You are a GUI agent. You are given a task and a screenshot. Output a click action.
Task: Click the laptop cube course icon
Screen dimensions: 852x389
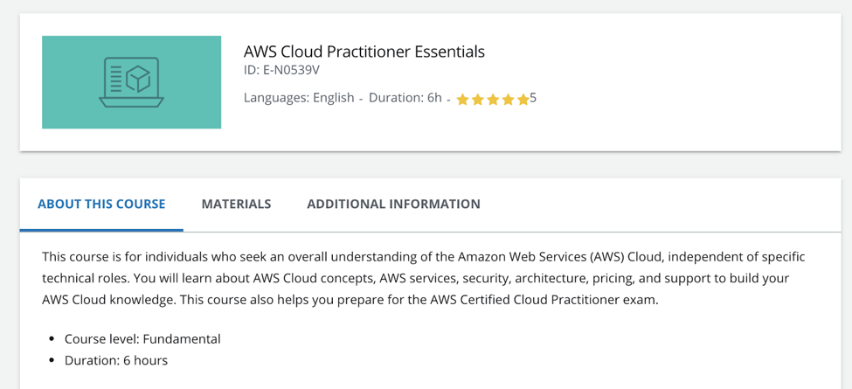coord(132,82)
